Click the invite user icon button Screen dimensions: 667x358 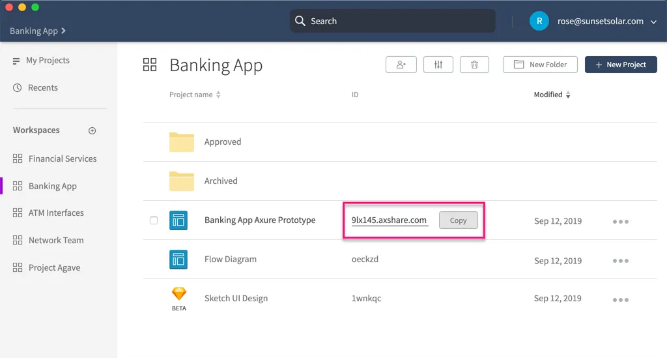401,65
